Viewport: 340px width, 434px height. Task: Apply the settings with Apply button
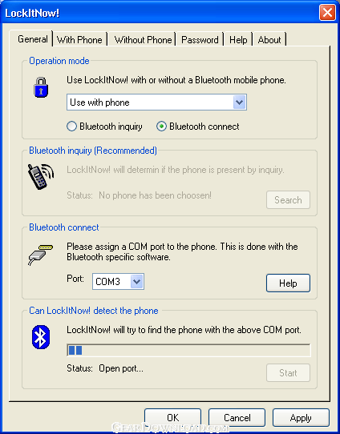(x=301, y=417)
